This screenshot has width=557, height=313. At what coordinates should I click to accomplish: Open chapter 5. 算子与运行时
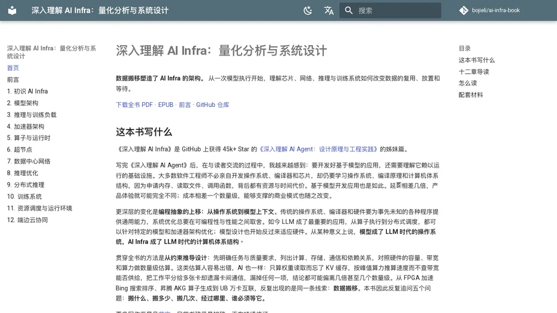[x=29, y=138]
